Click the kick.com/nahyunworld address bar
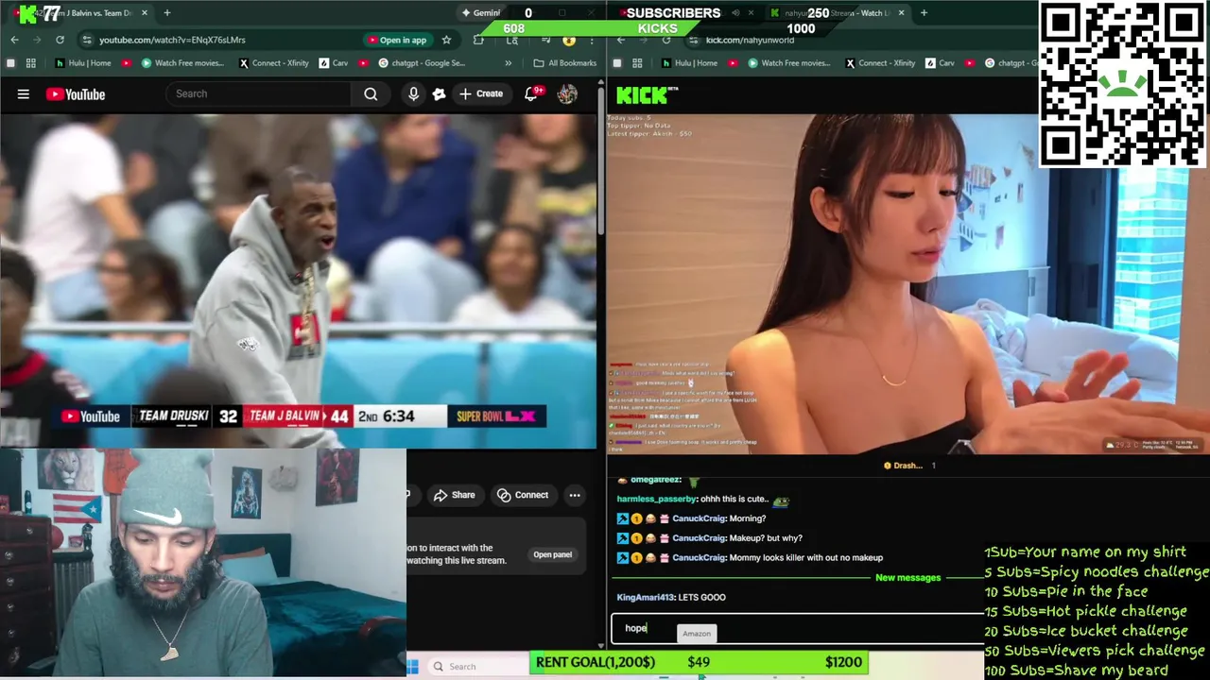Viewport: 1210px width, 680px height. pos(750,40)
